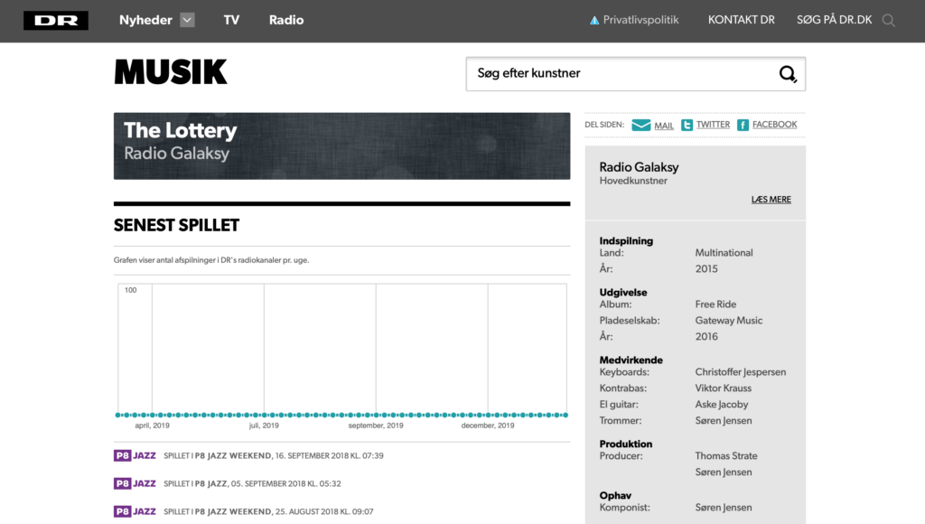Share the page via FACEBOOK link
This screenshot has height=524, width=925.
pos(774,125)
